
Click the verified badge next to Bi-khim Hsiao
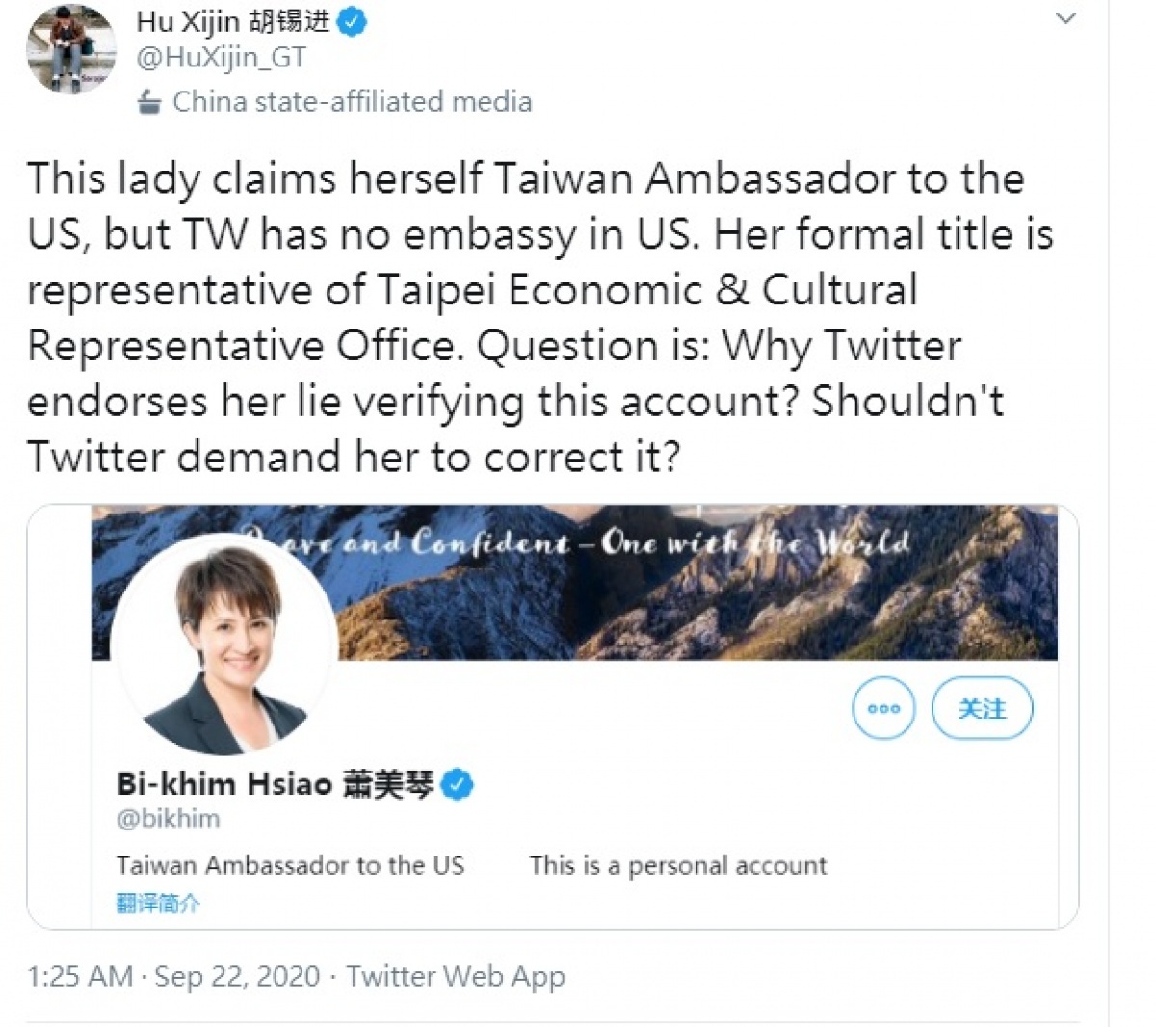pos(458,785)
